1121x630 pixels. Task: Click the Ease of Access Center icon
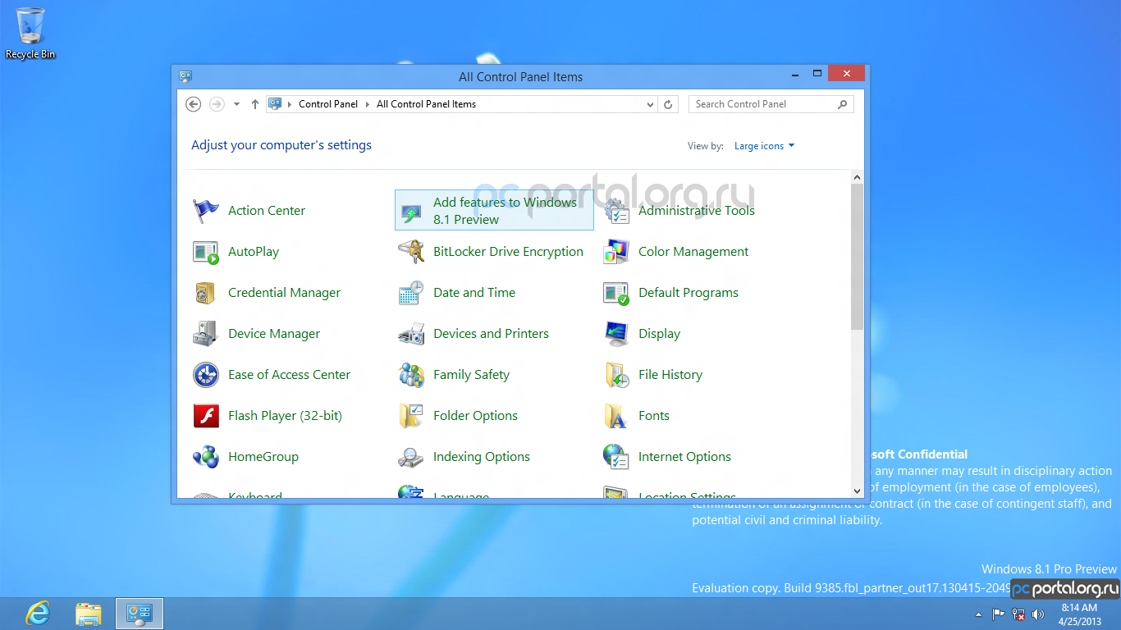pos(205,375)
